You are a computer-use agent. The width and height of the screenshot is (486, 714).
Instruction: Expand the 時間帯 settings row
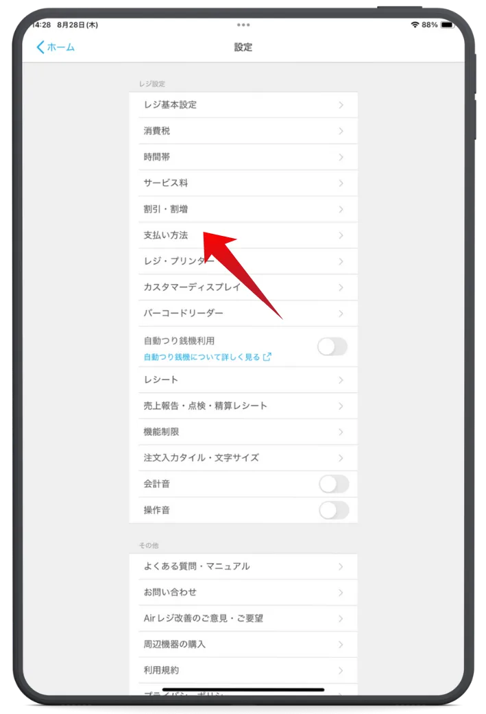point(243,157)
